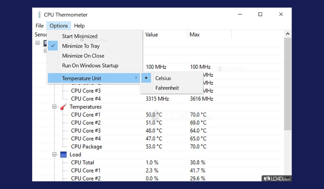Select the Celsius temperature unit
Viewport: 324px width, 189px height.
point(171,78)
